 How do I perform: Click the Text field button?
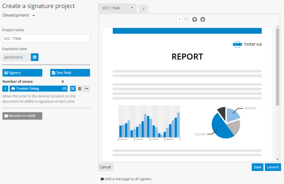70,73
